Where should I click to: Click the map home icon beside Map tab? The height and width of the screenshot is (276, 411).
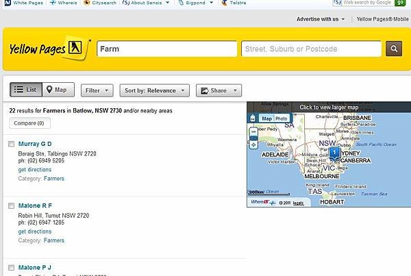pyautogui.click(x=253, y=118)
